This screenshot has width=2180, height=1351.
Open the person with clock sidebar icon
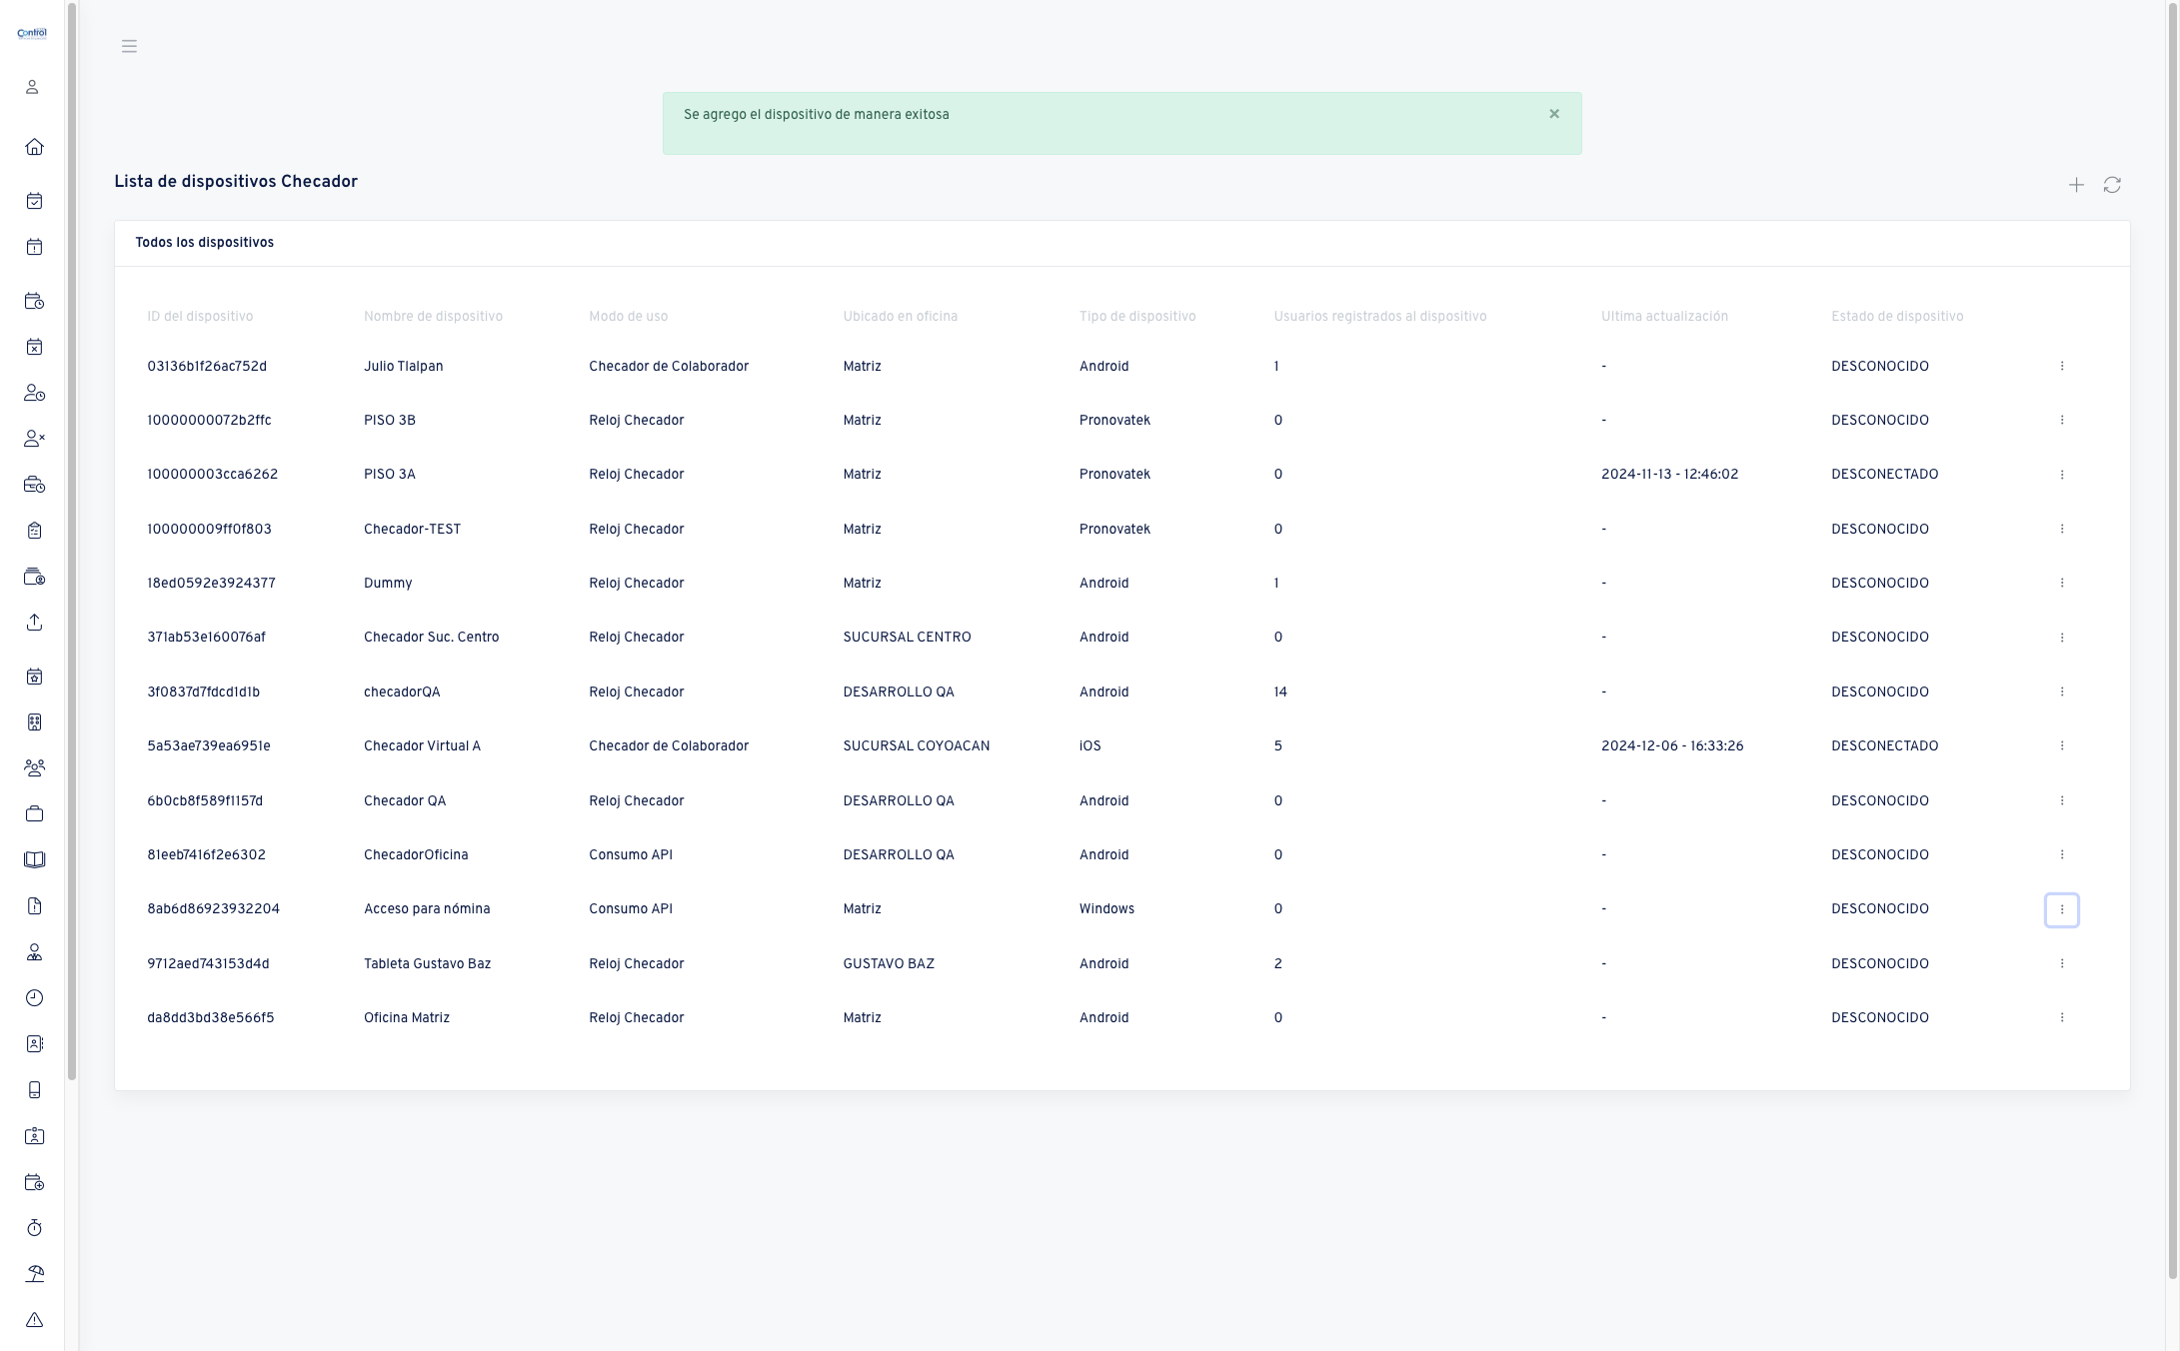coord(34,393)
